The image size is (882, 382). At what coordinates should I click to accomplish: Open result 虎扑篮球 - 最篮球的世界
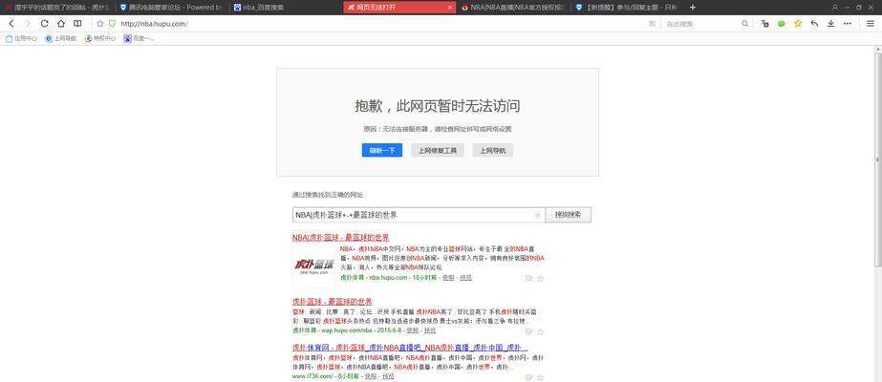[333, 302]
